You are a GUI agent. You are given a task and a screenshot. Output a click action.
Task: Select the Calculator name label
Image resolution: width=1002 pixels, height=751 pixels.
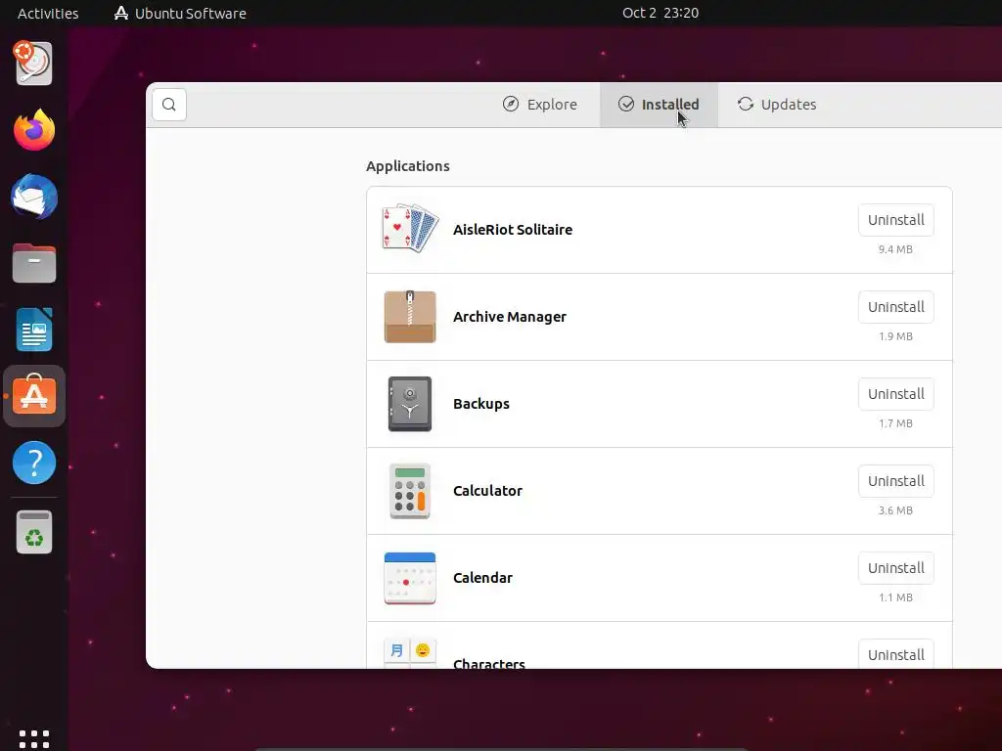click(487, 491)
